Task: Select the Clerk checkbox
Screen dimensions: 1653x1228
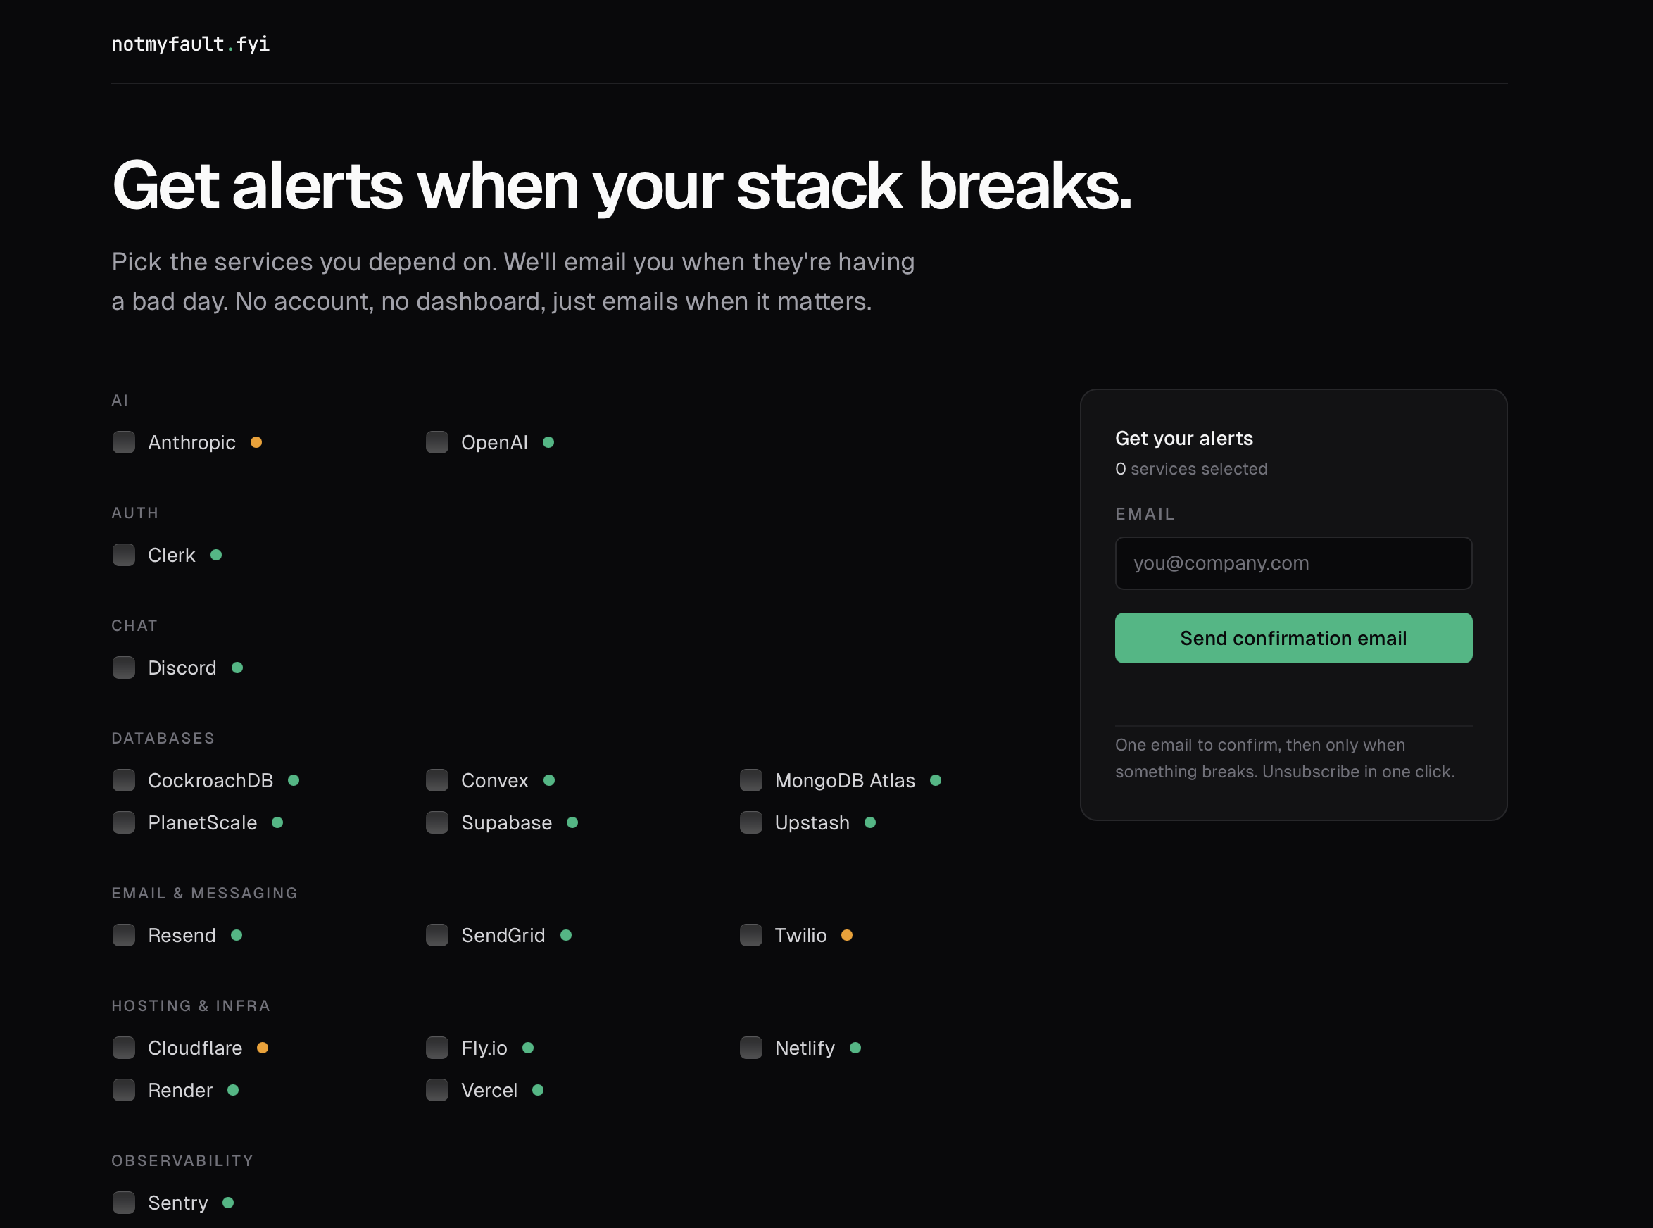Action: pyautogui.click(x=123, y=556)
